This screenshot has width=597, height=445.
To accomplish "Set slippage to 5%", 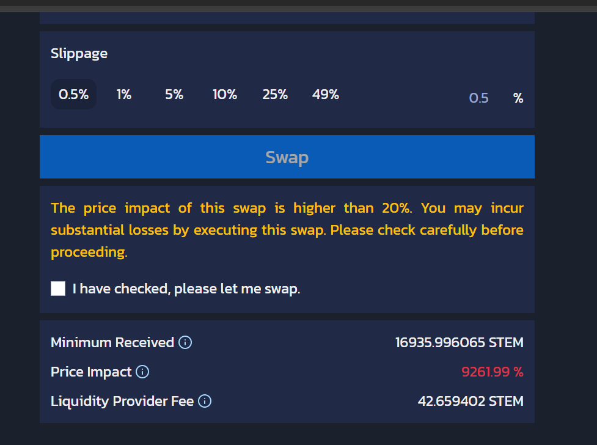I will click(174, 95).
